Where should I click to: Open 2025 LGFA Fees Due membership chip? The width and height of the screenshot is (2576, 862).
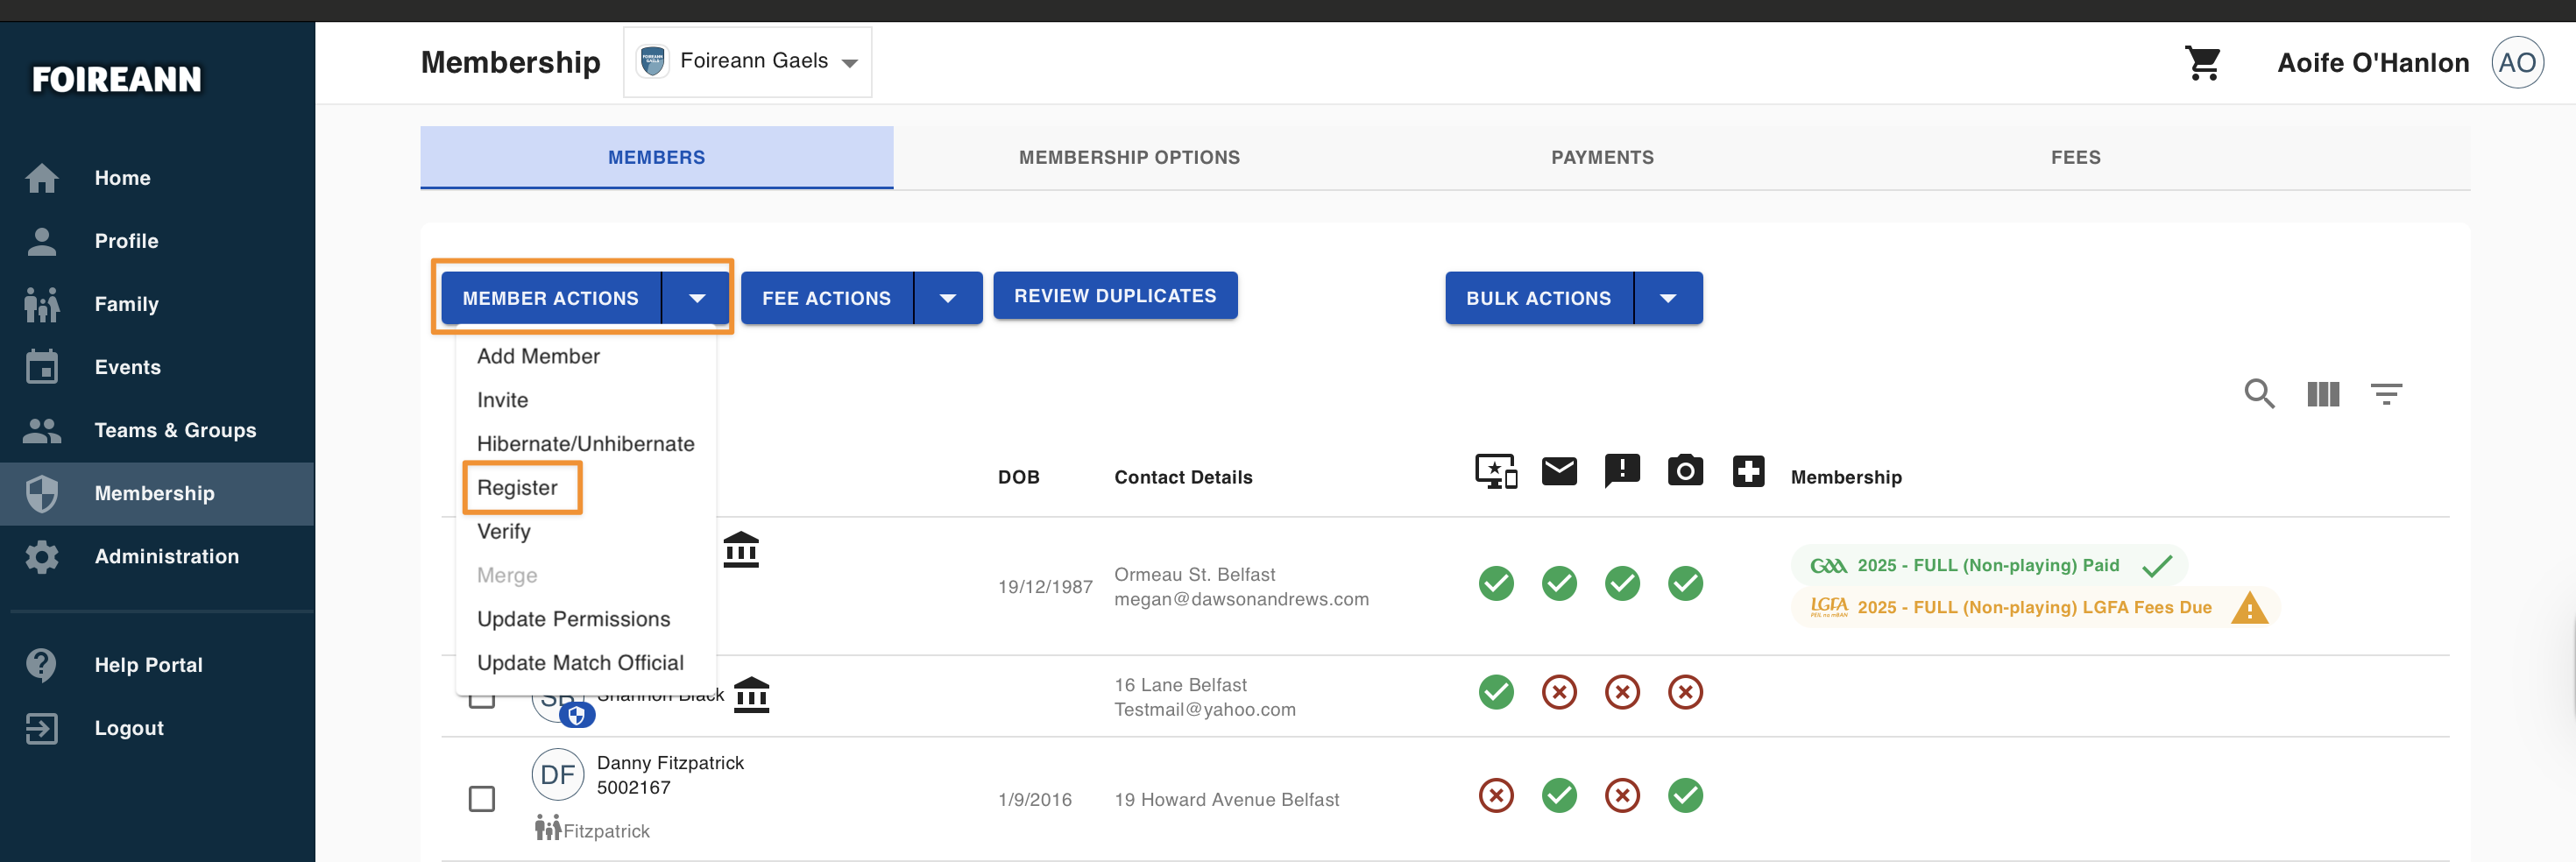tap(2035, 608)
